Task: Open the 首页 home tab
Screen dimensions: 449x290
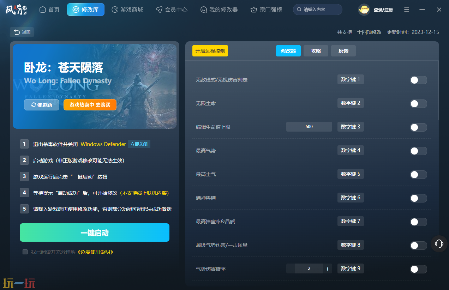Action: [x=49, y=10]
